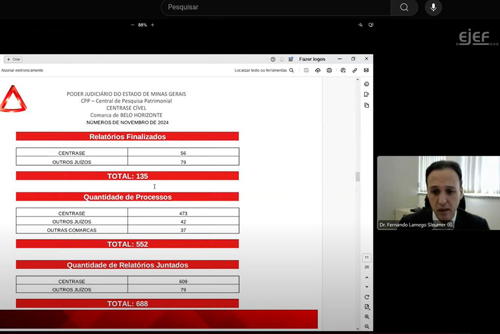Click the Criar button
500x334 pixels.
(x=13, y=59)
